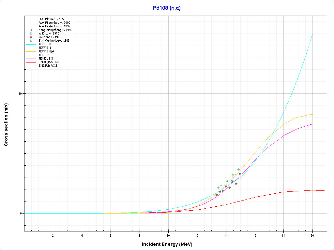Click the 20 tick label on x-axis
Viewport: 334px width, 250px height.
tap(312, 235)
